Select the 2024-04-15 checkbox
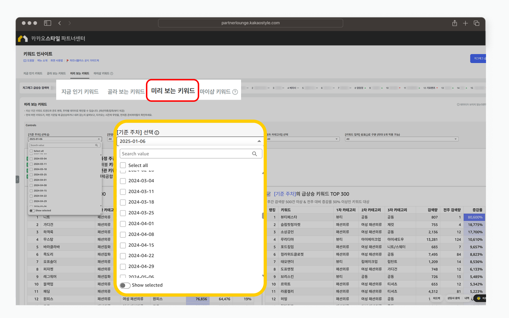509x318 pixels. coord(123,245)
